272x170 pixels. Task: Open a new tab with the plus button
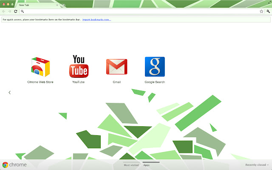pyautogui.click(x=64, y=5)
